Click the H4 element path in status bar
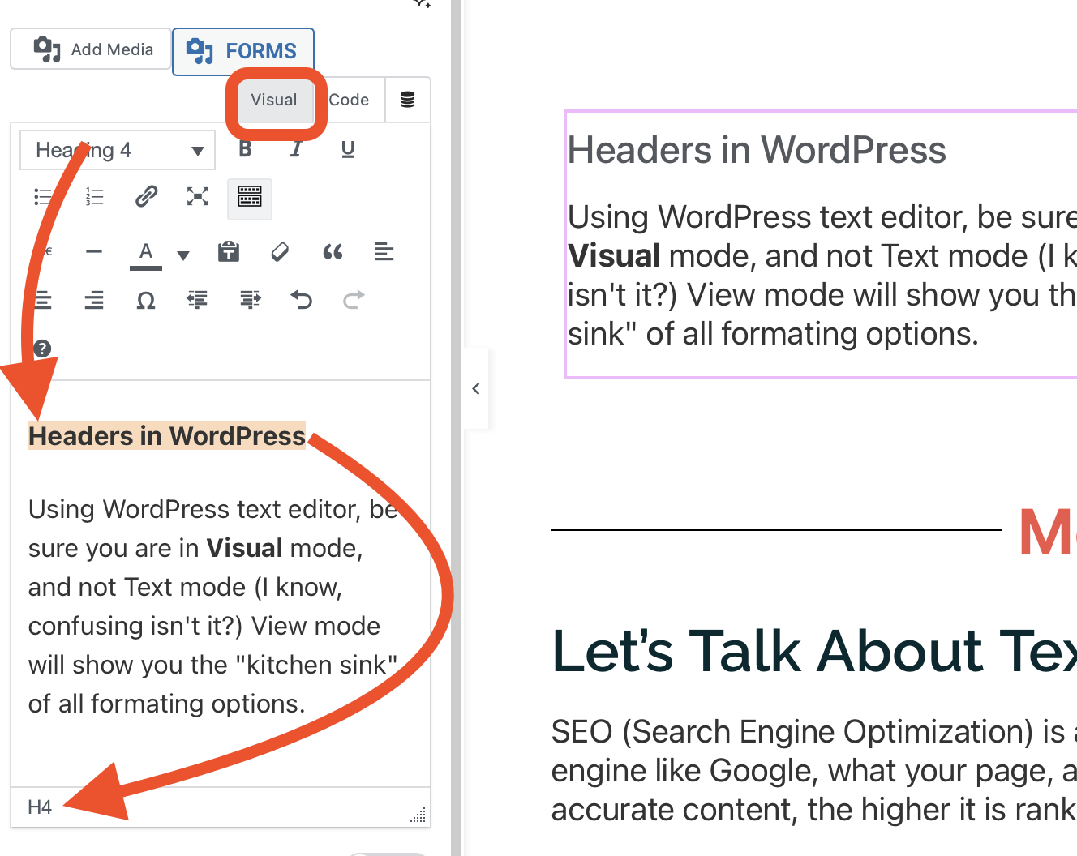1077x856 pixels. point(40,807)
